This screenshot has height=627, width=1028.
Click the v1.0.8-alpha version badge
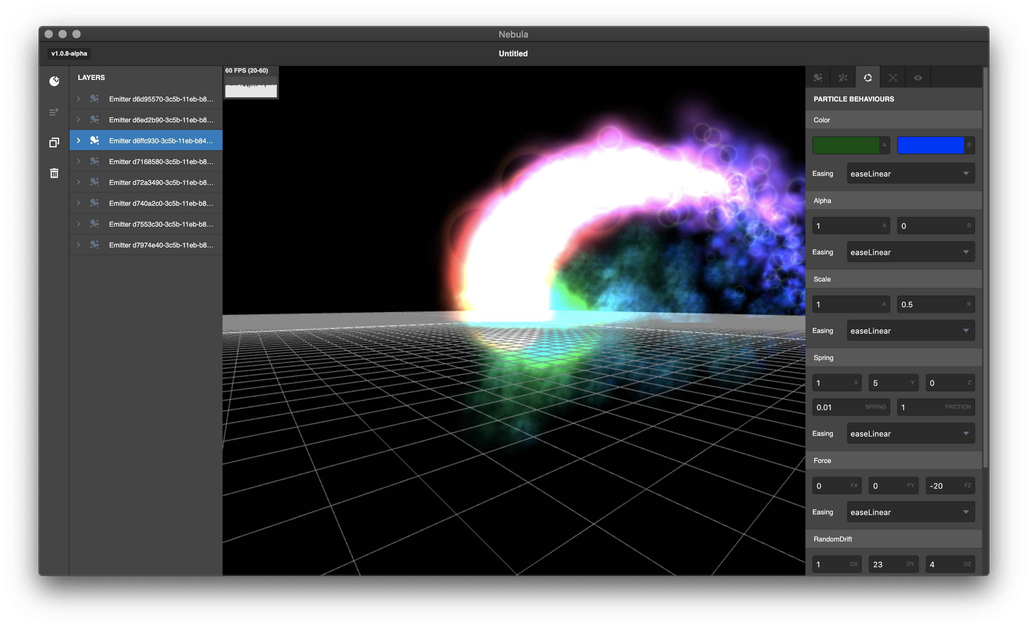(69, 54)
